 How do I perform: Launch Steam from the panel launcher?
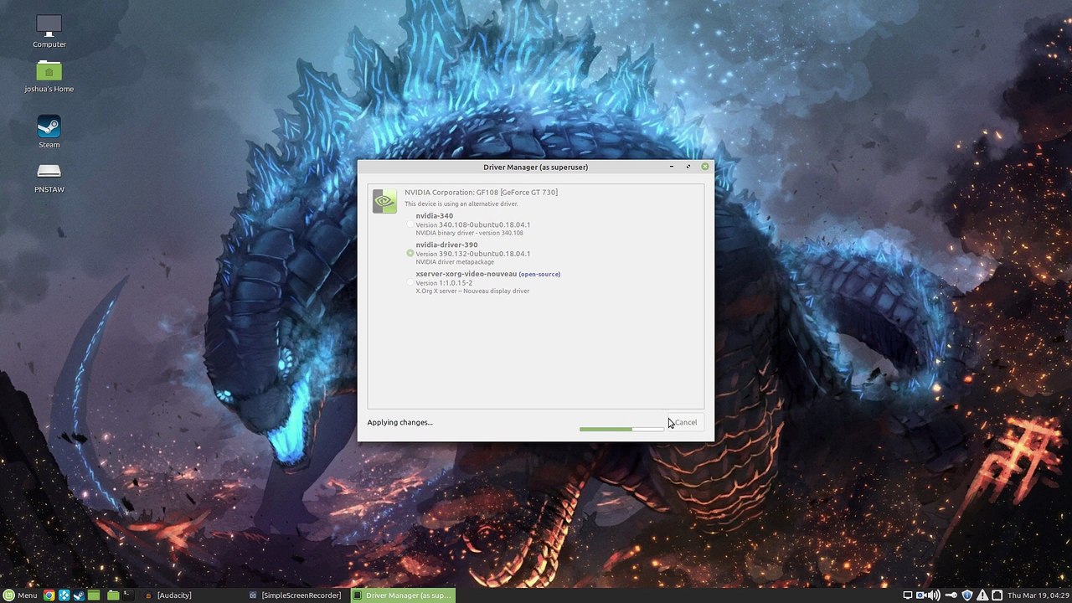coord(79,595)
